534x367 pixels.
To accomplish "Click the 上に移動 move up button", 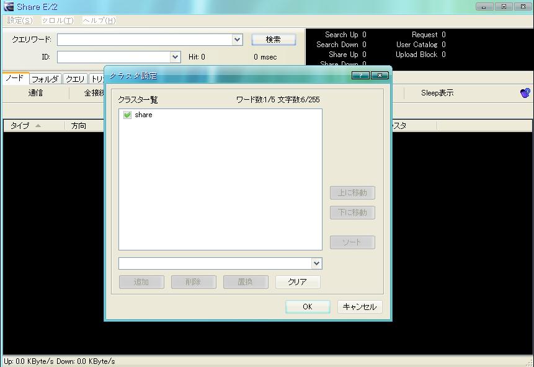I will (352, 193).
